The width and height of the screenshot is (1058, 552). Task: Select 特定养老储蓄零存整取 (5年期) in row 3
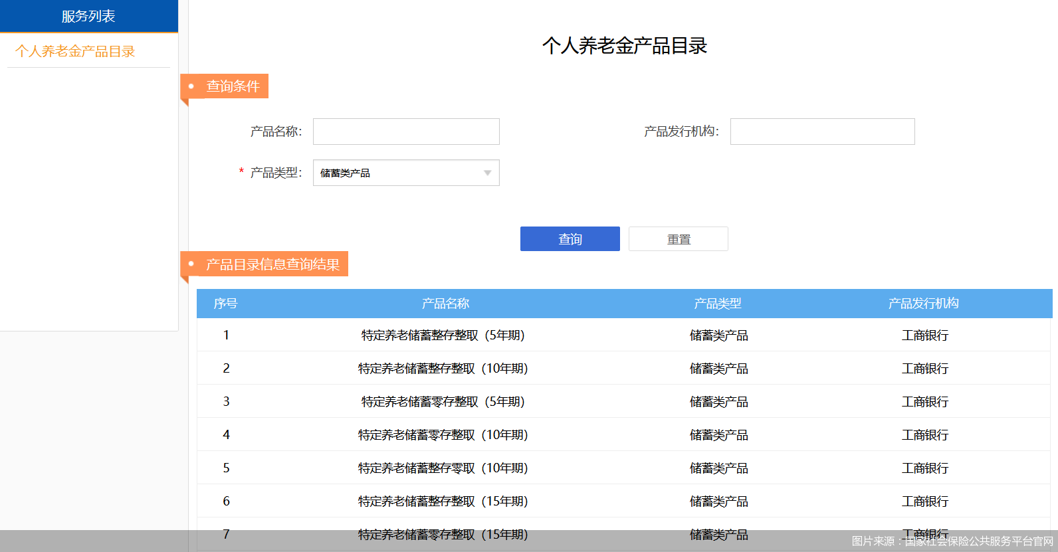pos(443,402)
